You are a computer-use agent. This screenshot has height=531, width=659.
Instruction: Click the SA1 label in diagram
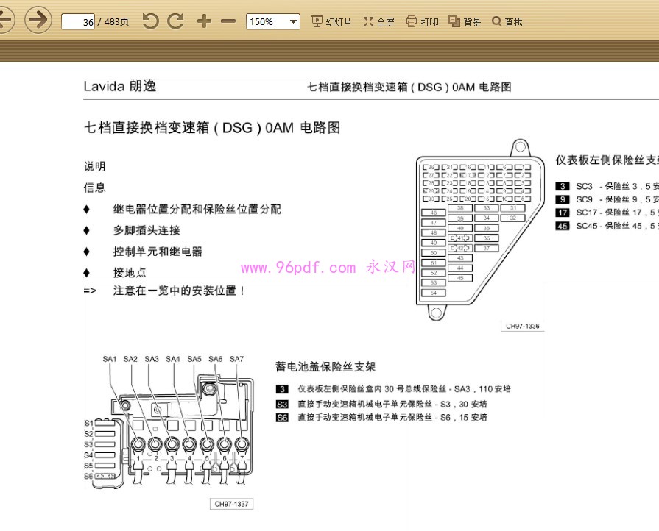[x=109, y=359]
